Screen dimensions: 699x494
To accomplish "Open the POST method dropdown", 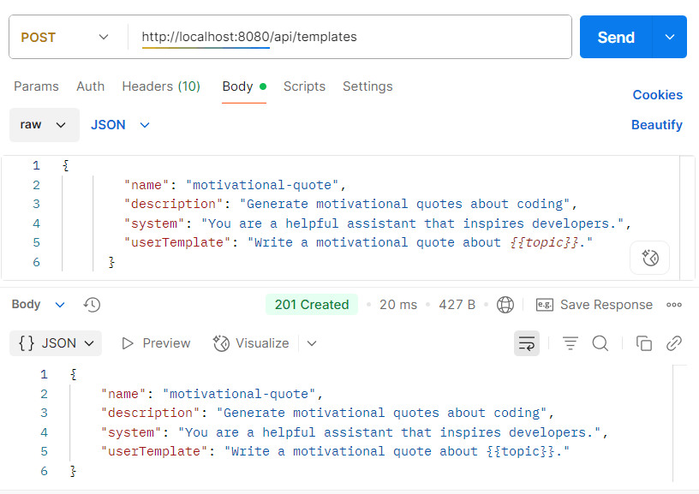I will click(64, 37).
